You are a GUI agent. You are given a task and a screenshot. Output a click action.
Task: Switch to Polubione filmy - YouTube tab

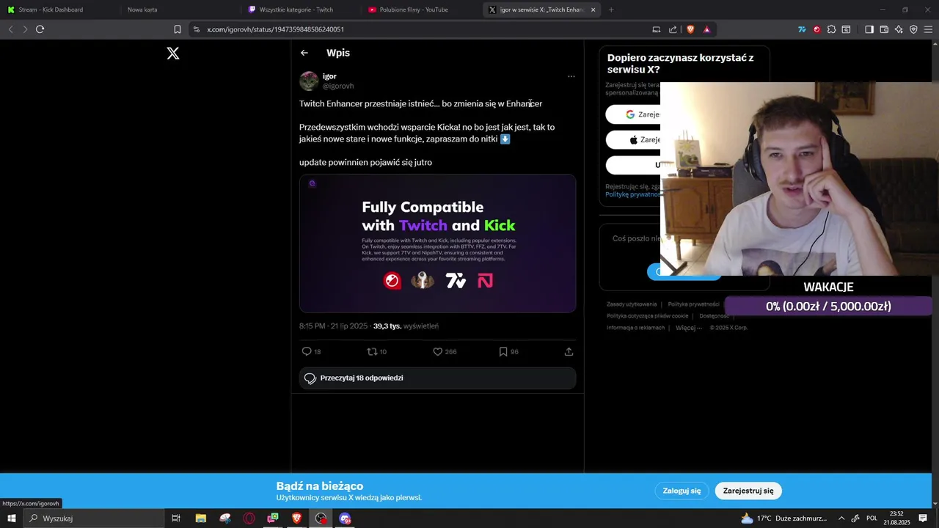click(420, 10)
